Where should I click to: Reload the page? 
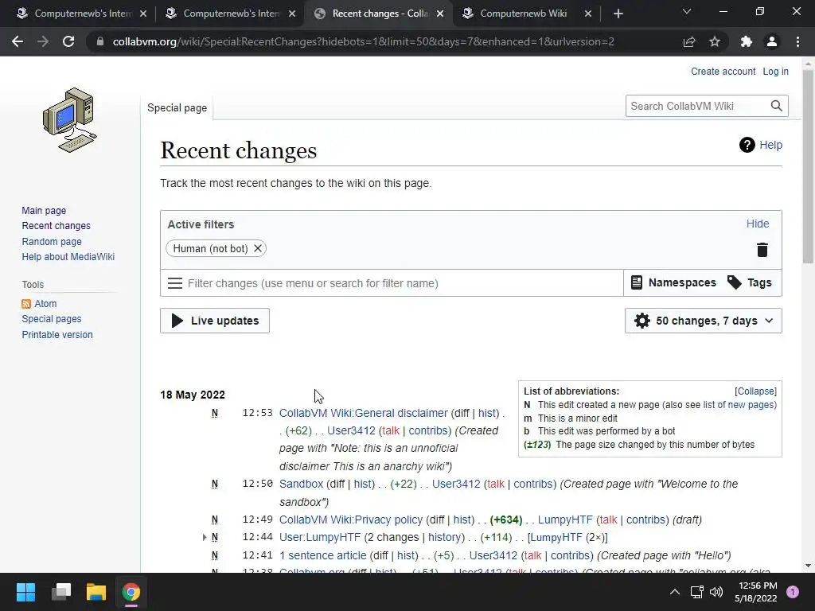coord(68,41)
